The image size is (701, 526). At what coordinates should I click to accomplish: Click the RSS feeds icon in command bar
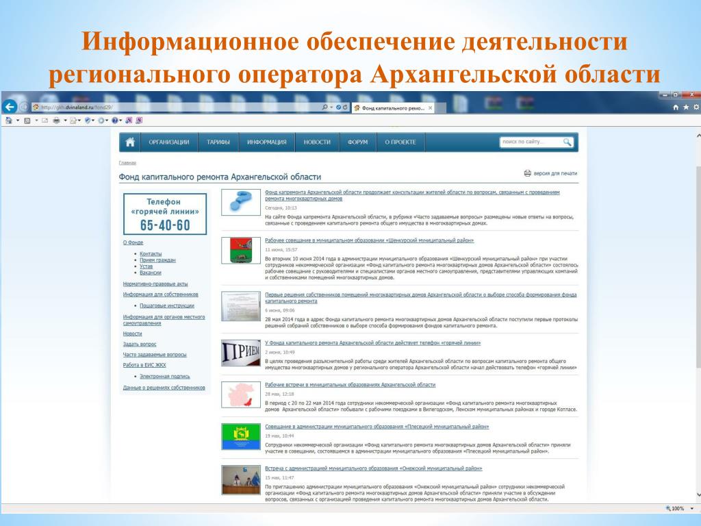click(27, 121)
